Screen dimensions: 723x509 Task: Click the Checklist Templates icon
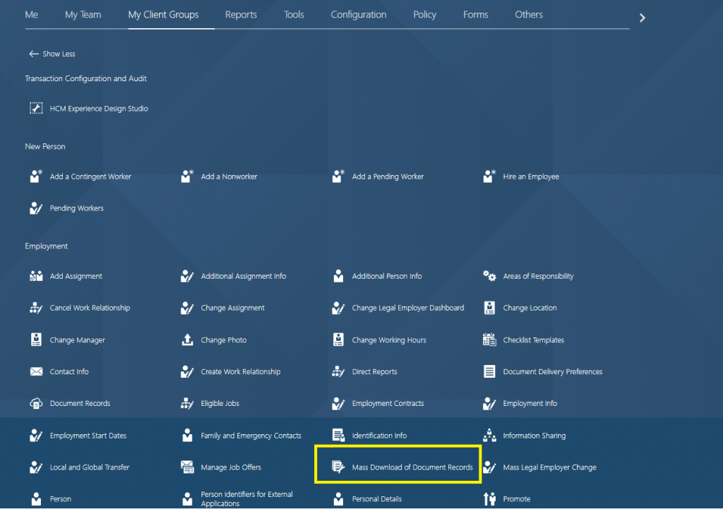pyautogui.click(x=489, y=340)
